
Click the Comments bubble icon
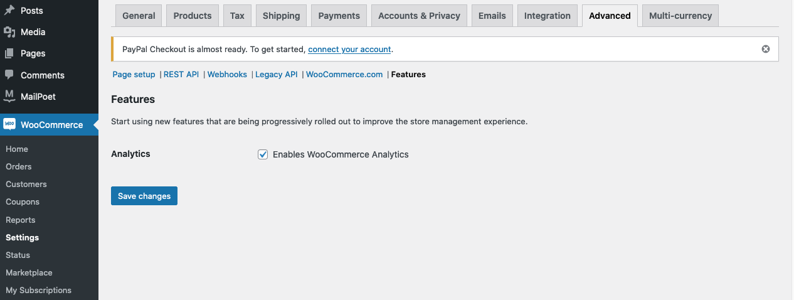coord(9,75)
